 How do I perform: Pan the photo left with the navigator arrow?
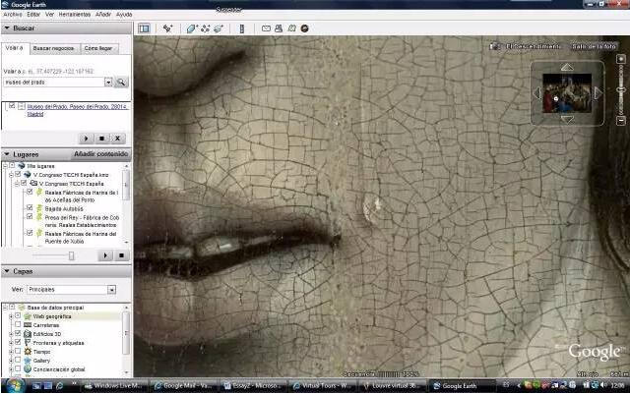coord(537,93)
